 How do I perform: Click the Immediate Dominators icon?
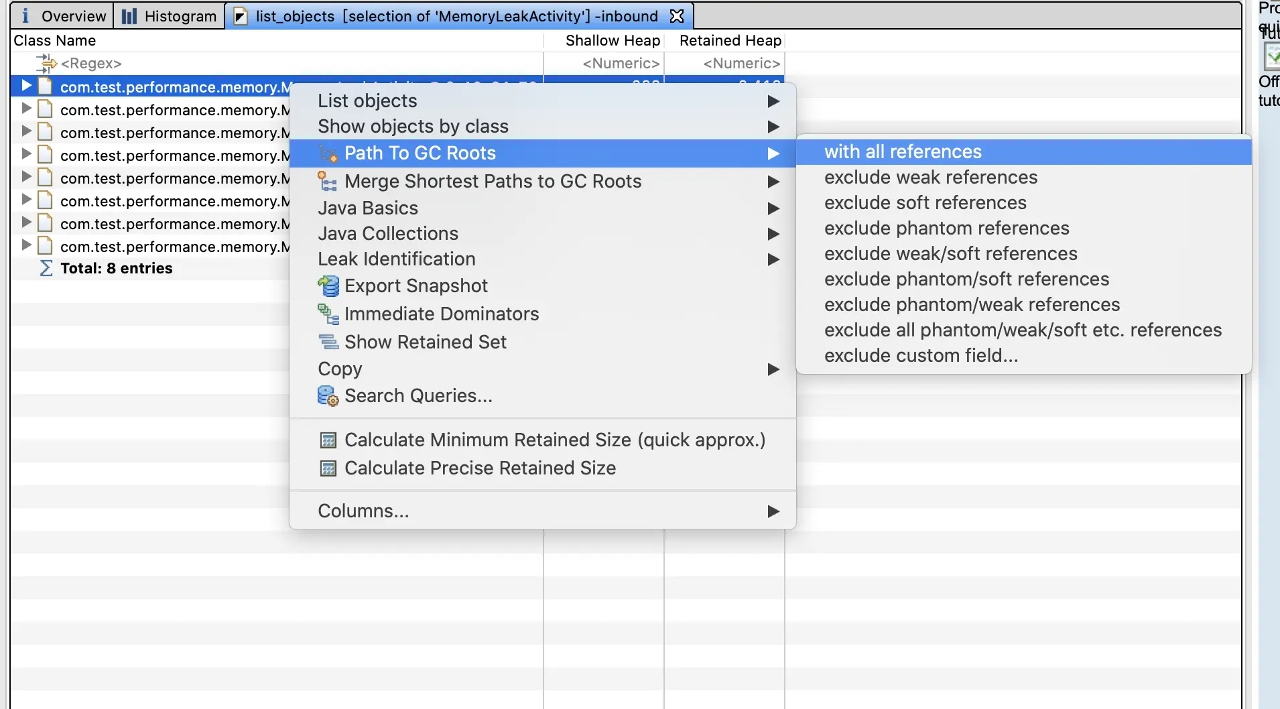click(328, 314)
